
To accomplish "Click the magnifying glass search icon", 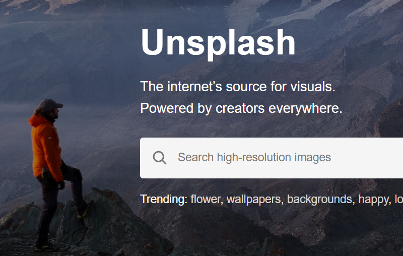I will click(x=159, y=158).
